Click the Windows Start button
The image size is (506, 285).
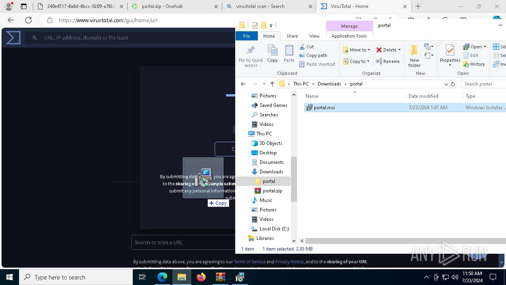[9, 277]
